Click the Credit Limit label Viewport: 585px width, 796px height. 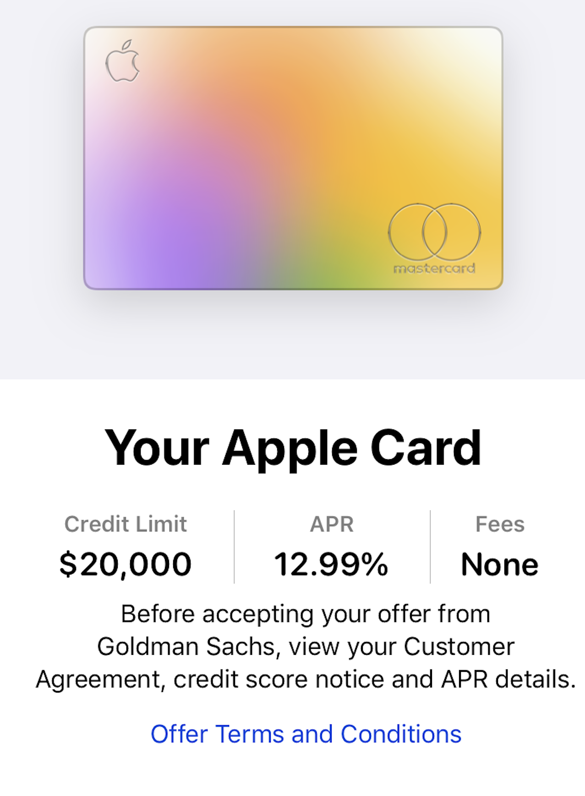[126, 524]
